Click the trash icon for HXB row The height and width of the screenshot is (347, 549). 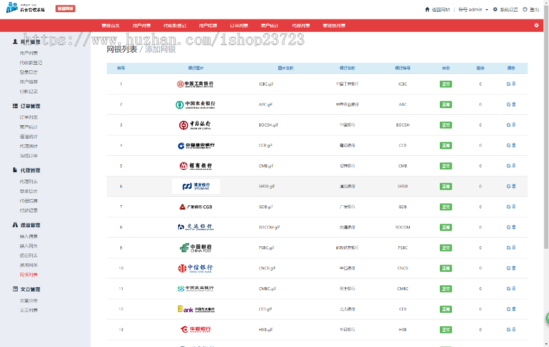(x=514, y=329)
